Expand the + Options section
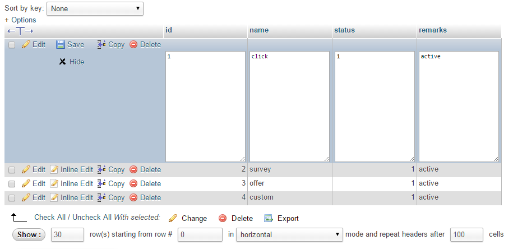Screen dimensions: 527x249 [x=20, y=20]
